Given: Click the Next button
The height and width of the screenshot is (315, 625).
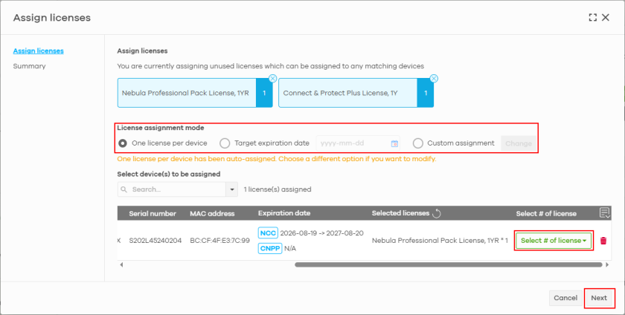Looking at the screenshot, I should (x=599, y=298).
